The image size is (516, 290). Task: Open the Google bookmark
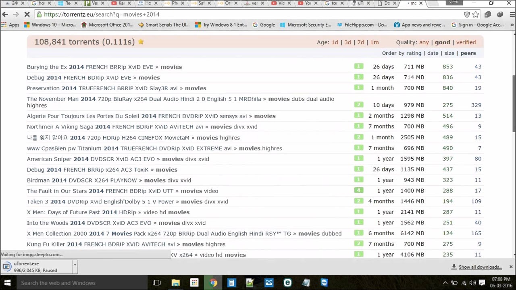coord(264,25)
